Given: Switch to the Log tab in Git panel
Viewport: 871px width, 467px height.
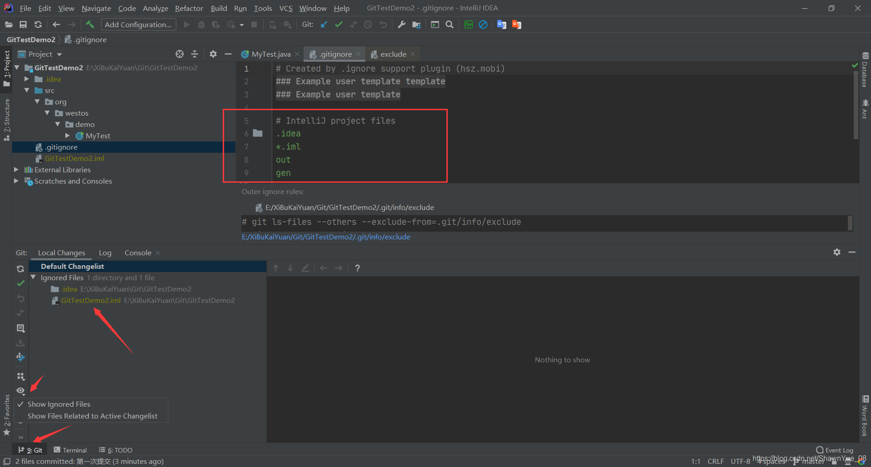Looking at the screenshot, I should 105,253.
